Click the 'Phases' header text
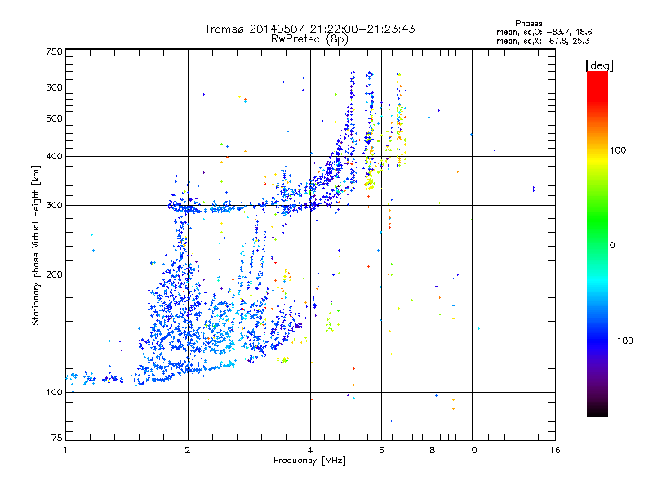653x490 pixels. [528, 24]
